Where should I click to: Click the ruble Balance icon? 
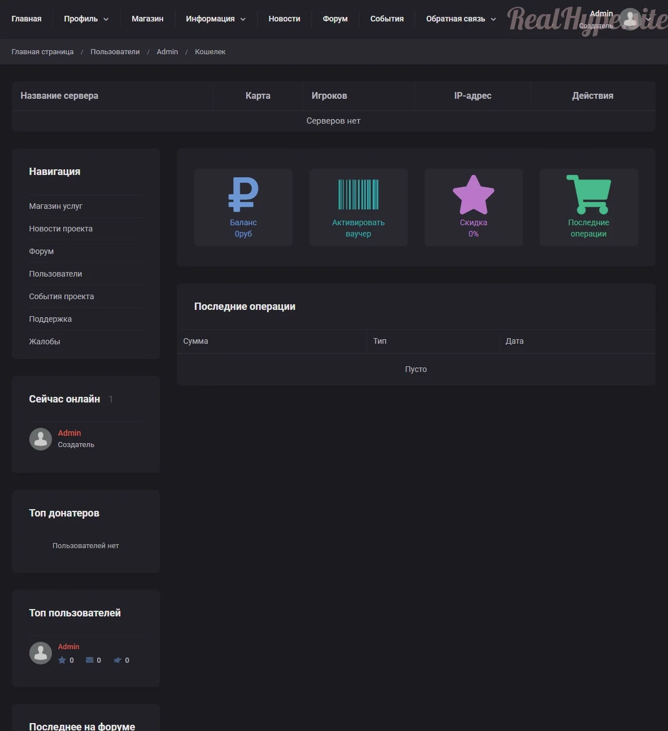[243, 194]
